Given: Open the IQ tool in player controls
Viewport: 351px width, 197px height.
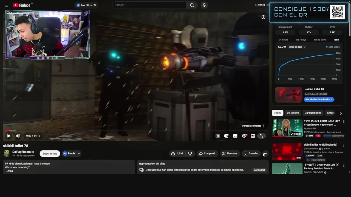Looking at the screenshot, I should (218, 136).
